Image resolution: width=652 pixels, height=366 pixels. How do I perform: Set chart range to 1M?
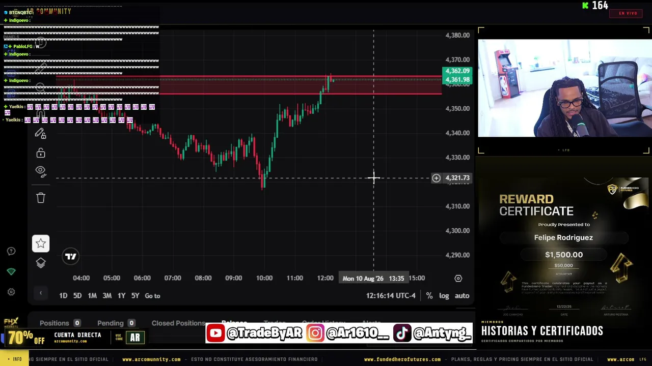(x=92, y=295)
